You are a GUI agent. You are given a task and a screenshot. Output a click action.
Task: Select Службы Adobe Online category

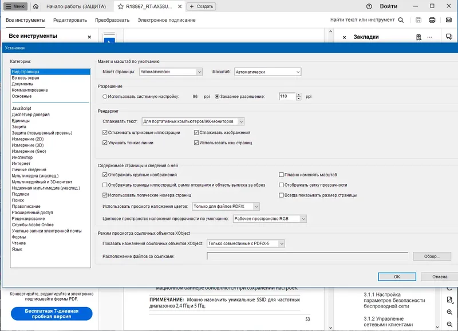pyautogui.click(x=33, y=225)
